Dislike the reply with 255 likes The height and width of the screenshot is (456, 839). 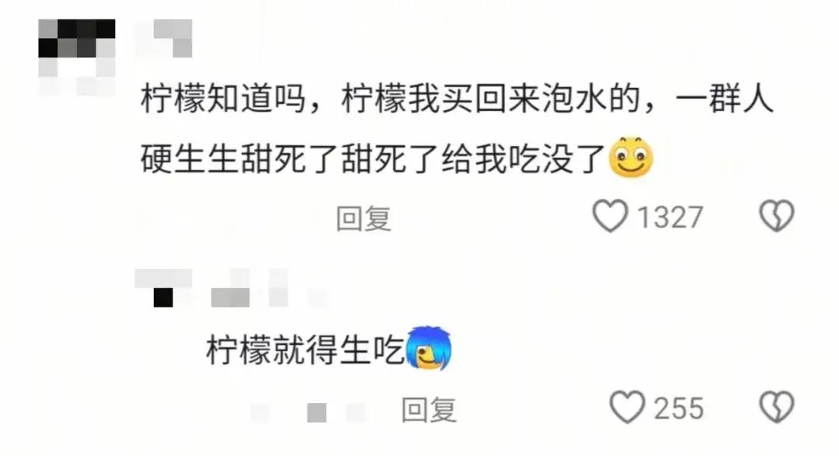pos(777,407)
